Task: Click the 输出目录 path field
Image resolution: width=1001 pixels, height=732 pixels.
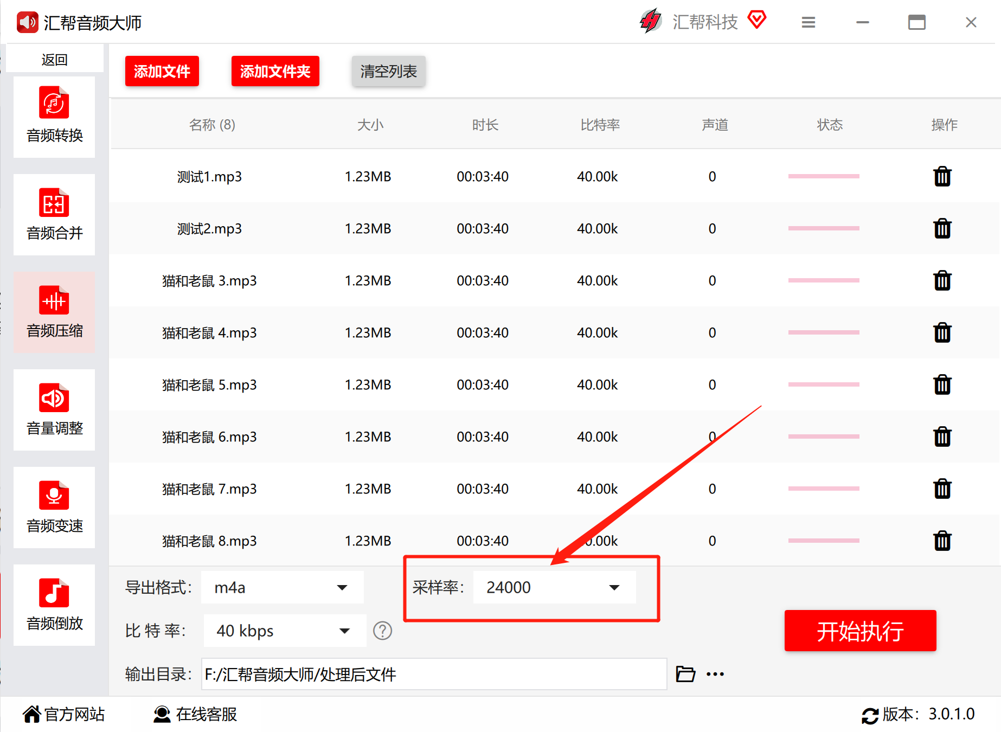Action: click(434, 674)
